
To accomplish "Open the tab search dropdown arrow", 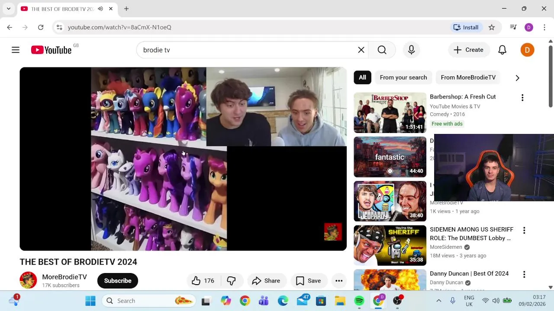I will pyautogui.click(x=8, y=9).
